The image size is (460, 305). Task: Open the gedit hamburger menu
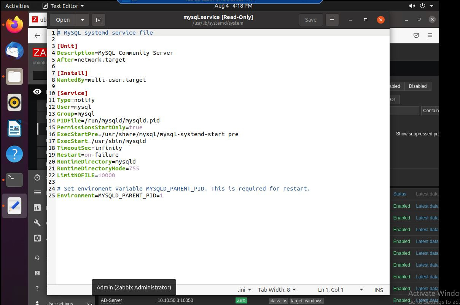tap(332, 20)
